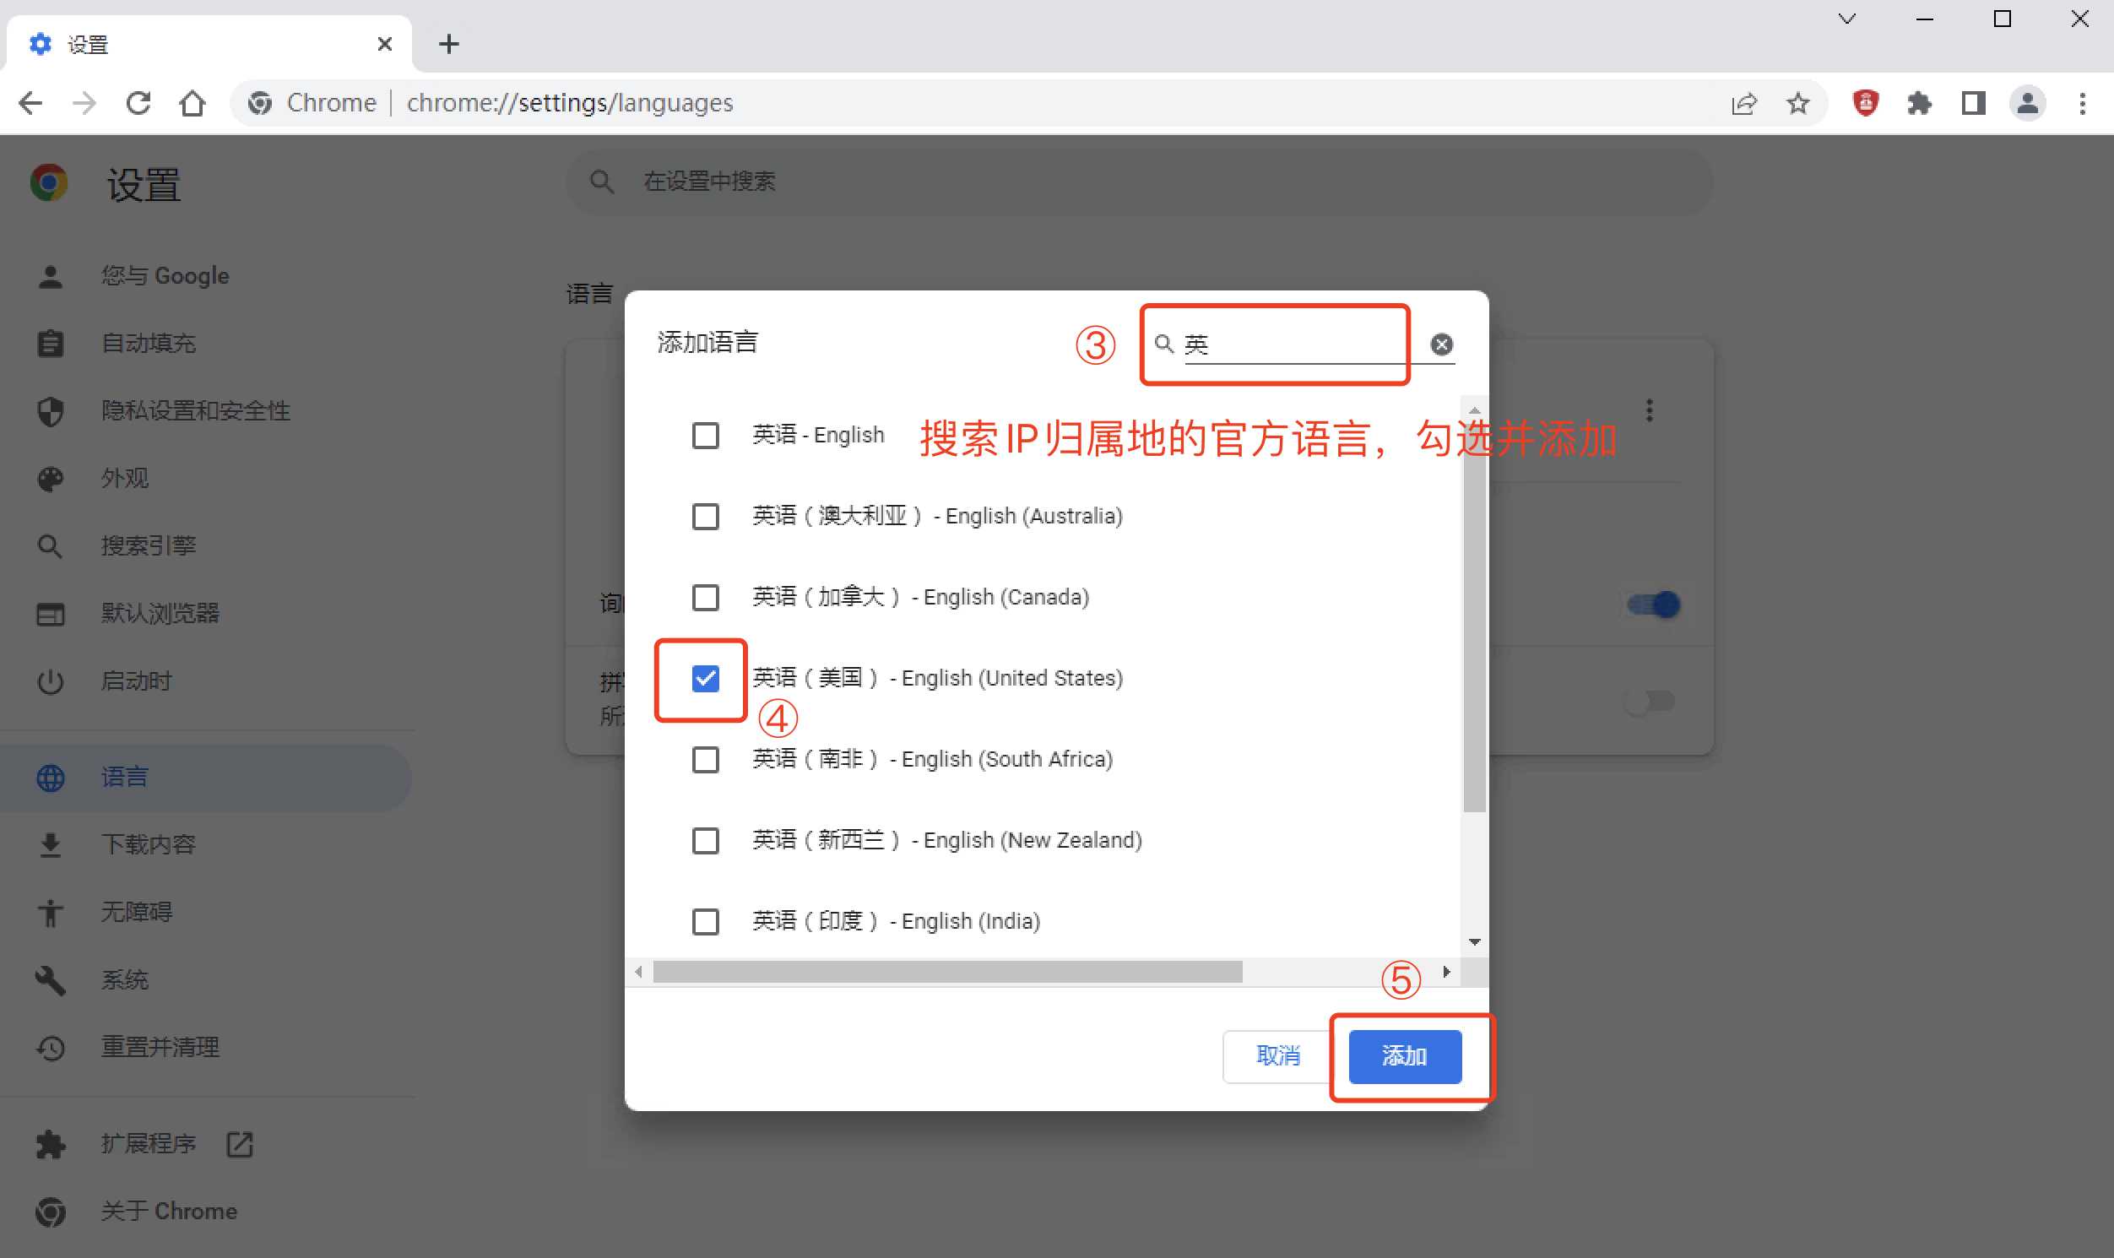Image resolution: width=2114 pixels, height=1258 pixels.
Task: Check English (Australia) in language list
Action: [704, 515]
